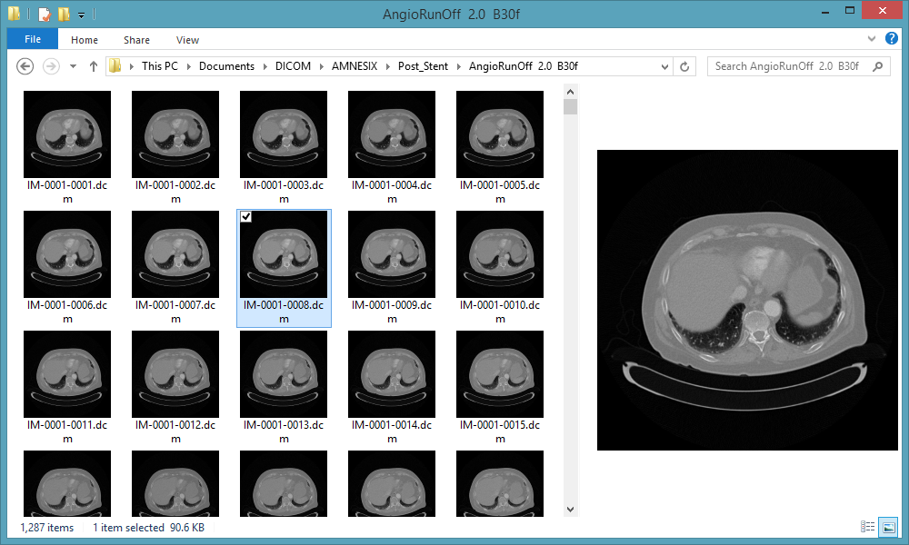Uncheck the IM-0001-0008.dcm checkbox
Viewport: 909px width, 545px height.
pyautogui.click(x=246, y=217)
